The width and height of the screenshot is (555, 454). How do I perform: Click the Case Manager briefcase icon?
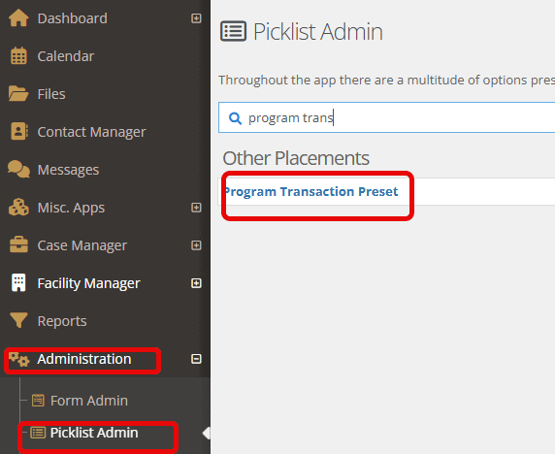(18, 244)
